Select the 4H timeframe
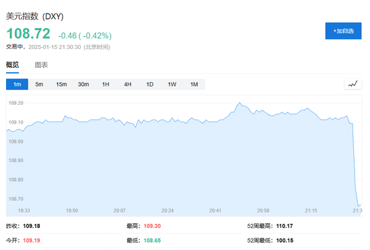Viewport: 370px width, 250px height. (128, 84)
